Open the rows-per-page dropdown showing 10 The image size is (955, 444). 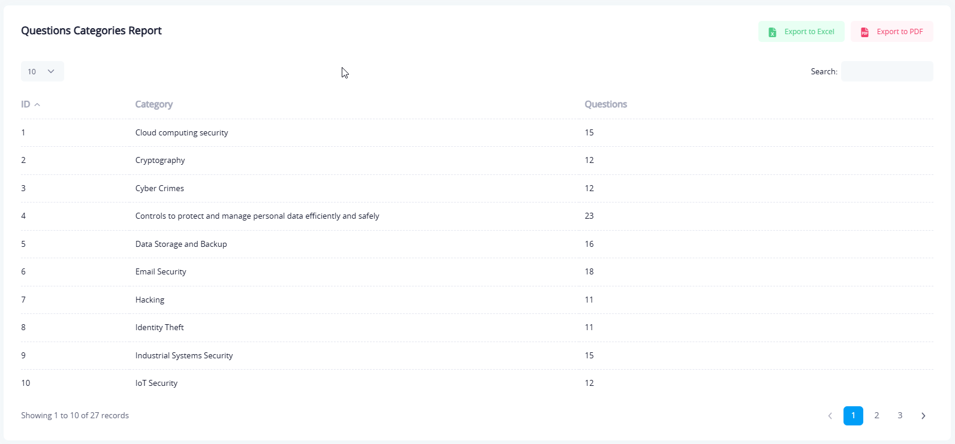[42, 71]
